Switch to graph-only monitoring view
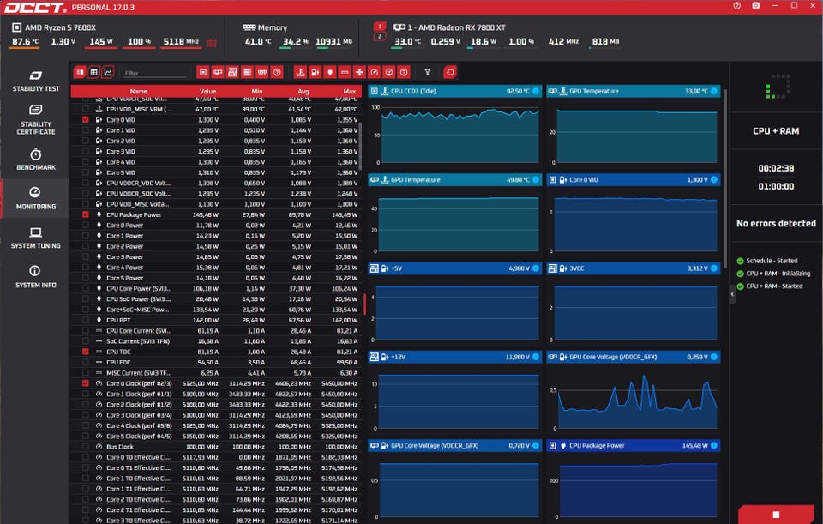This screenshot has width=823, height=524. point(108,72)
